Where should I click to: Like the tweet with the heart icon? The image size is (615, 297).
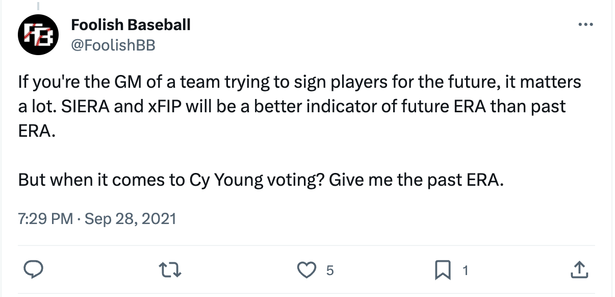coord(306,270)
